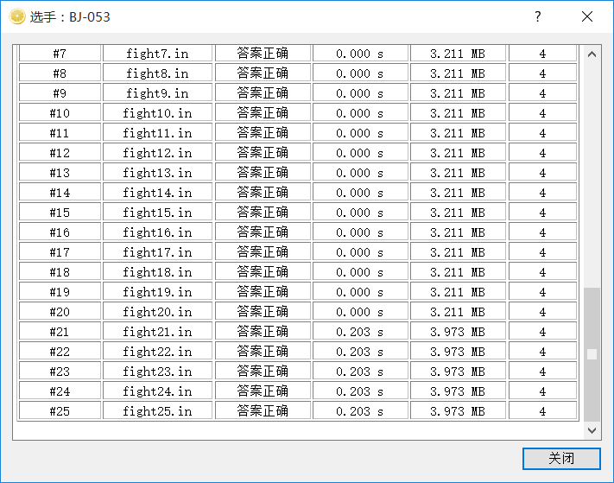This screenshot has height=483, width=614.
Task: Click the 3.211 MB memory in row #11
Action: [x=459, y=133]
